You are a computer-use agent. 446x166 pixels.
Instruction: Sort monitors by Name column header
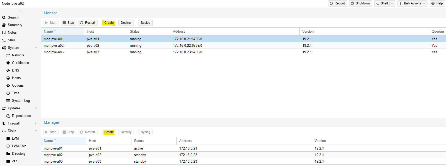[49, 32]
